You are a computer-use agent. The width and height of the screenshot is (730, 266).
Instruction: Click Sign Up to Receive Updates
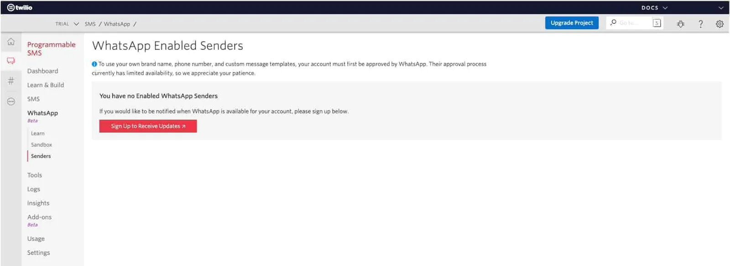tap(148, 126)
